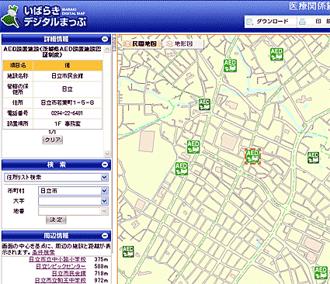Open the 住所リスト検索 dropdown
Screen dimensions: 330x284
56,178
